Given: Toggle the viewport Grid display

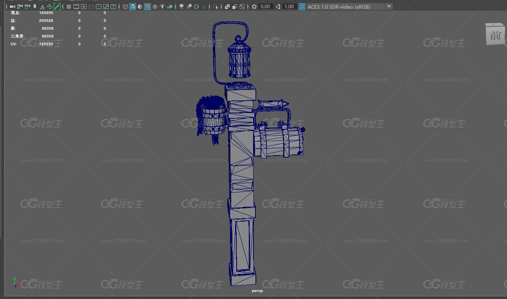Looking at the screenshot, I should coord(69,7).
